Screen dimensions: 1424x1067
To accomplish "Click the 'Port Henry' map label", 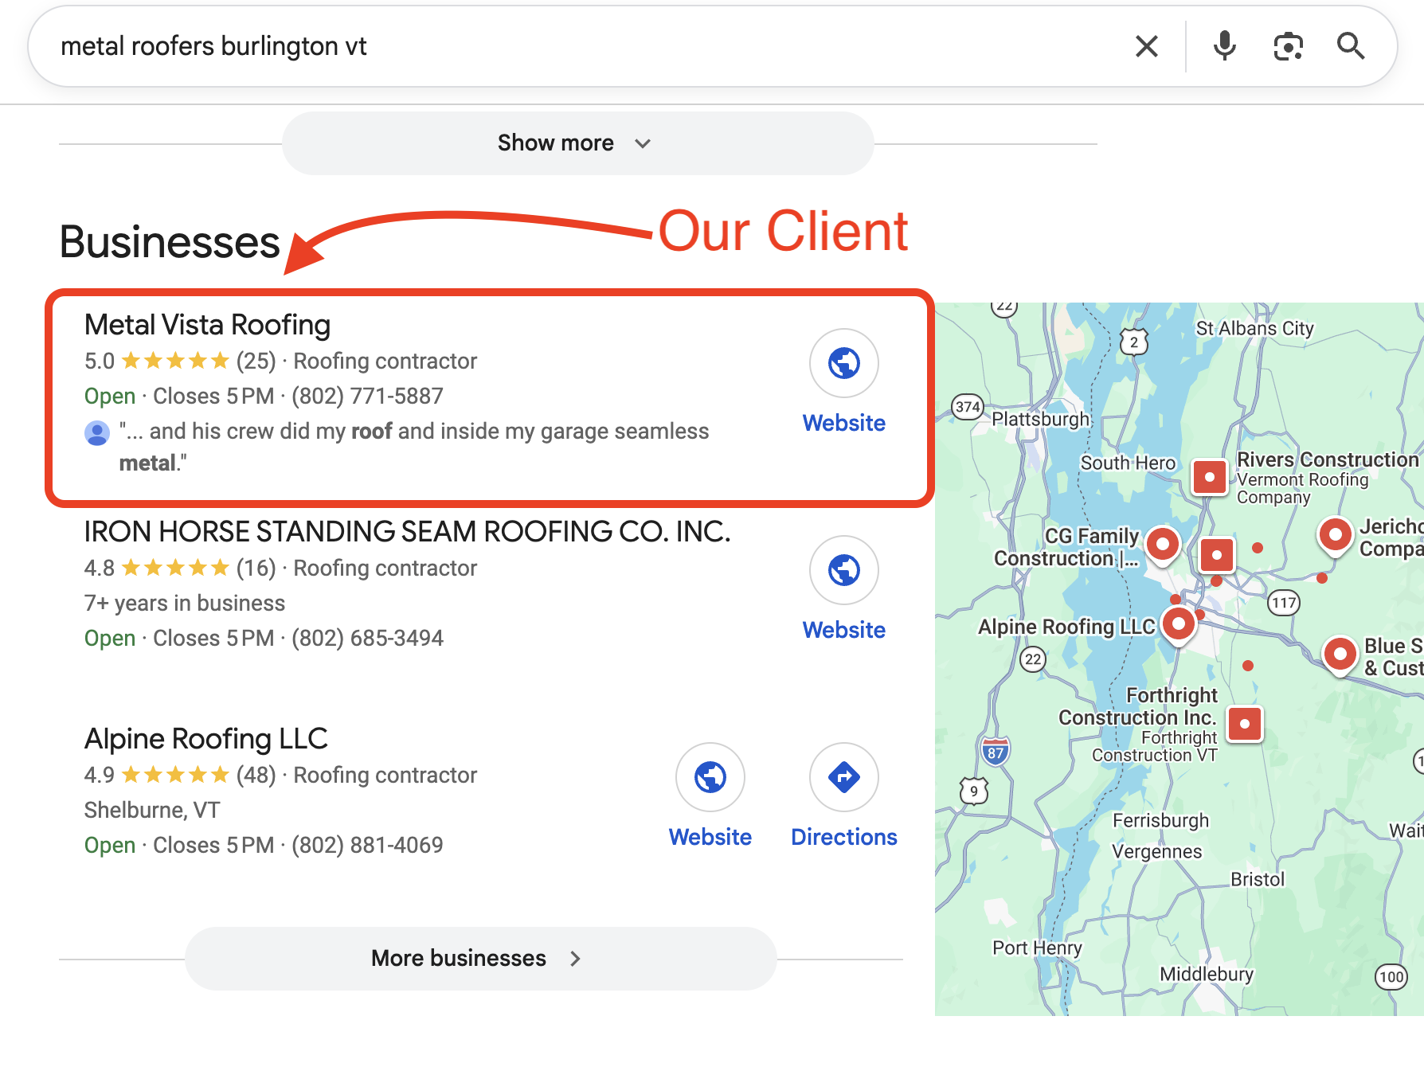I will point(1037,948).
